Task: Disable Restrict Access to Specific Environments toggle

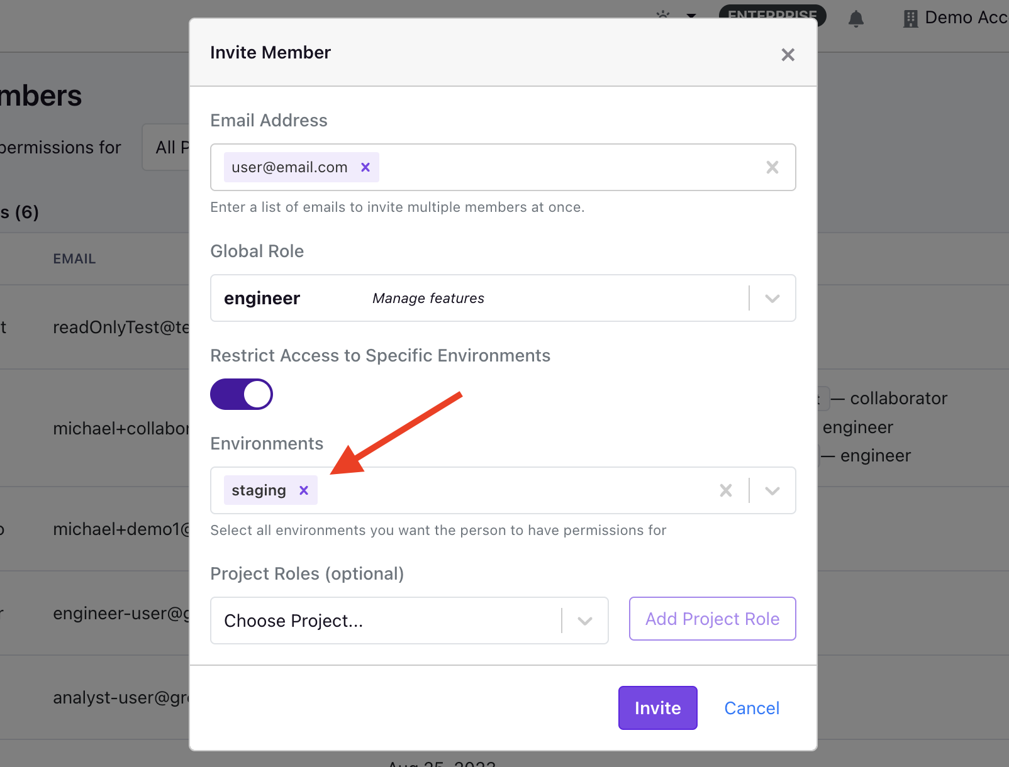Action: point(242,394)
